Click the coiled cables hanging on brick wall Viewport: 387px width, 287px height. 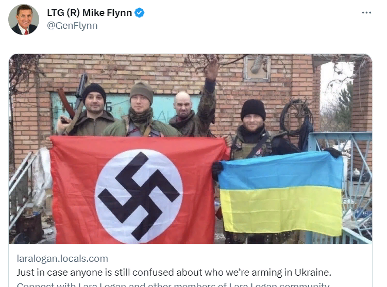pyautogui.click(x=297, y=118)
